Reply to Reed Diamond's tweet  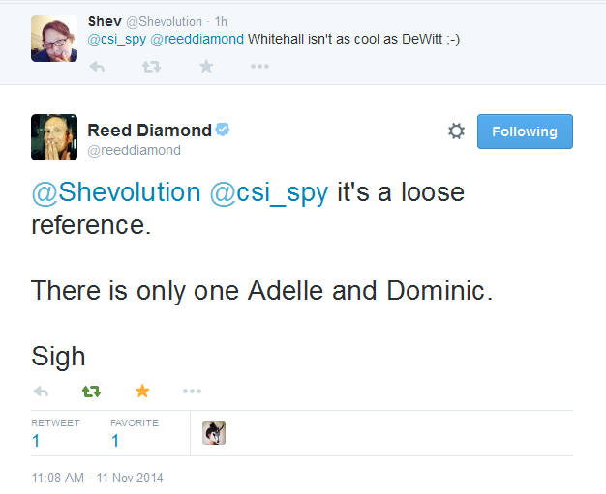(41, 392)
